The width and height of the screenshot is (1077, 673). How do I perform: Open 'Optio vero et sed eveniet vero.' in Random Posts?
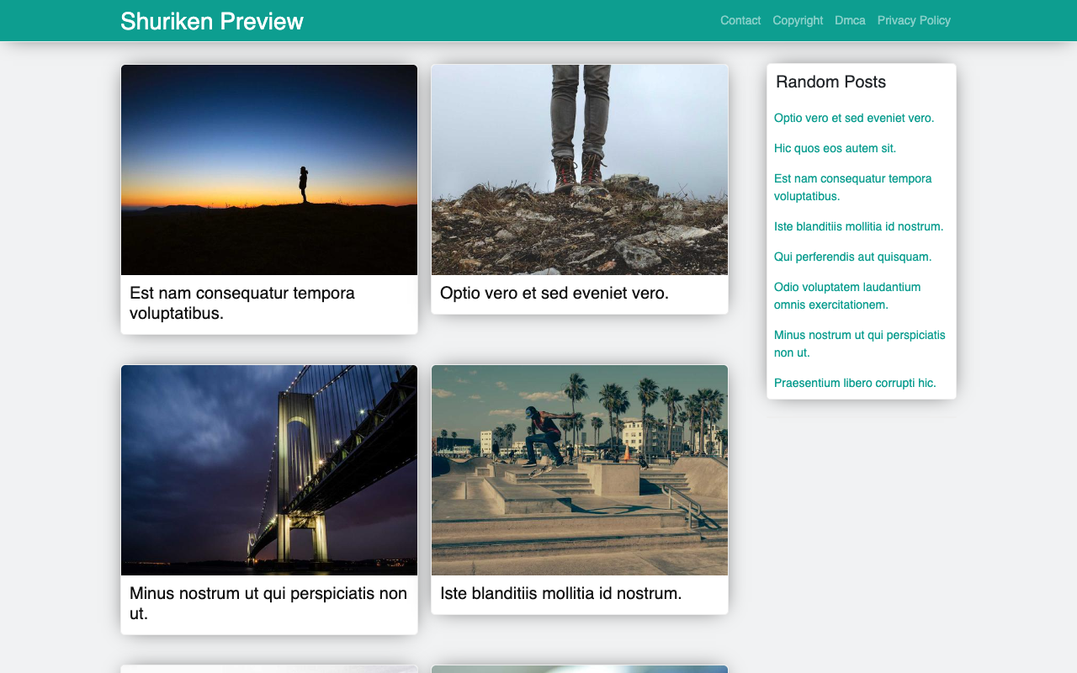(x=854, y=118)
